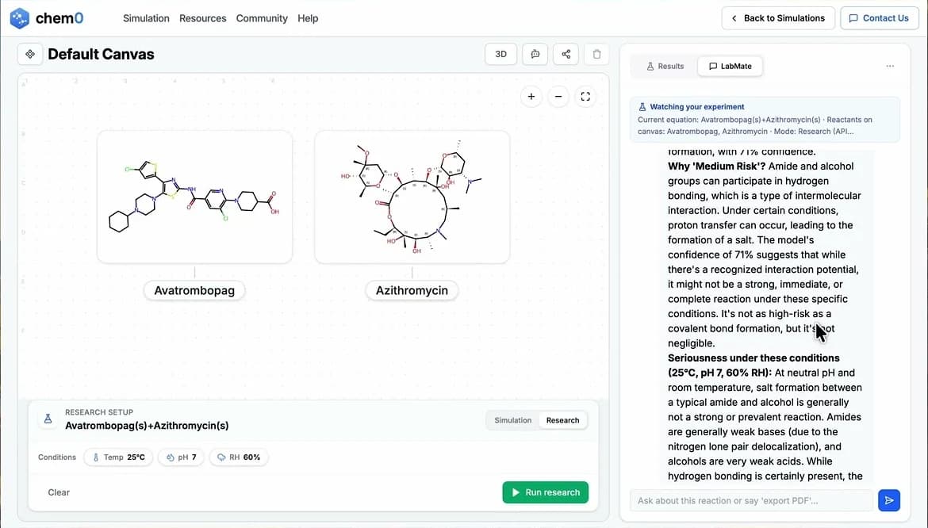
Task: Open the Community menu
Action: (262, 18)
